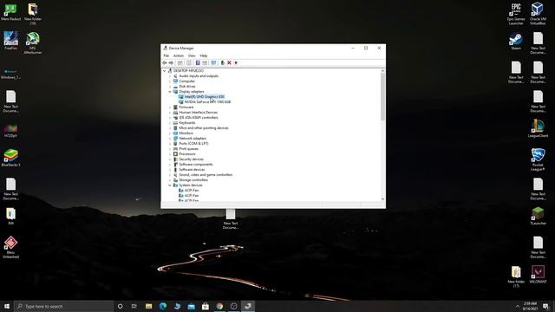555x312 pixels.
Task: Click the Device Manager taskbar button
Action: pos(248,306)
